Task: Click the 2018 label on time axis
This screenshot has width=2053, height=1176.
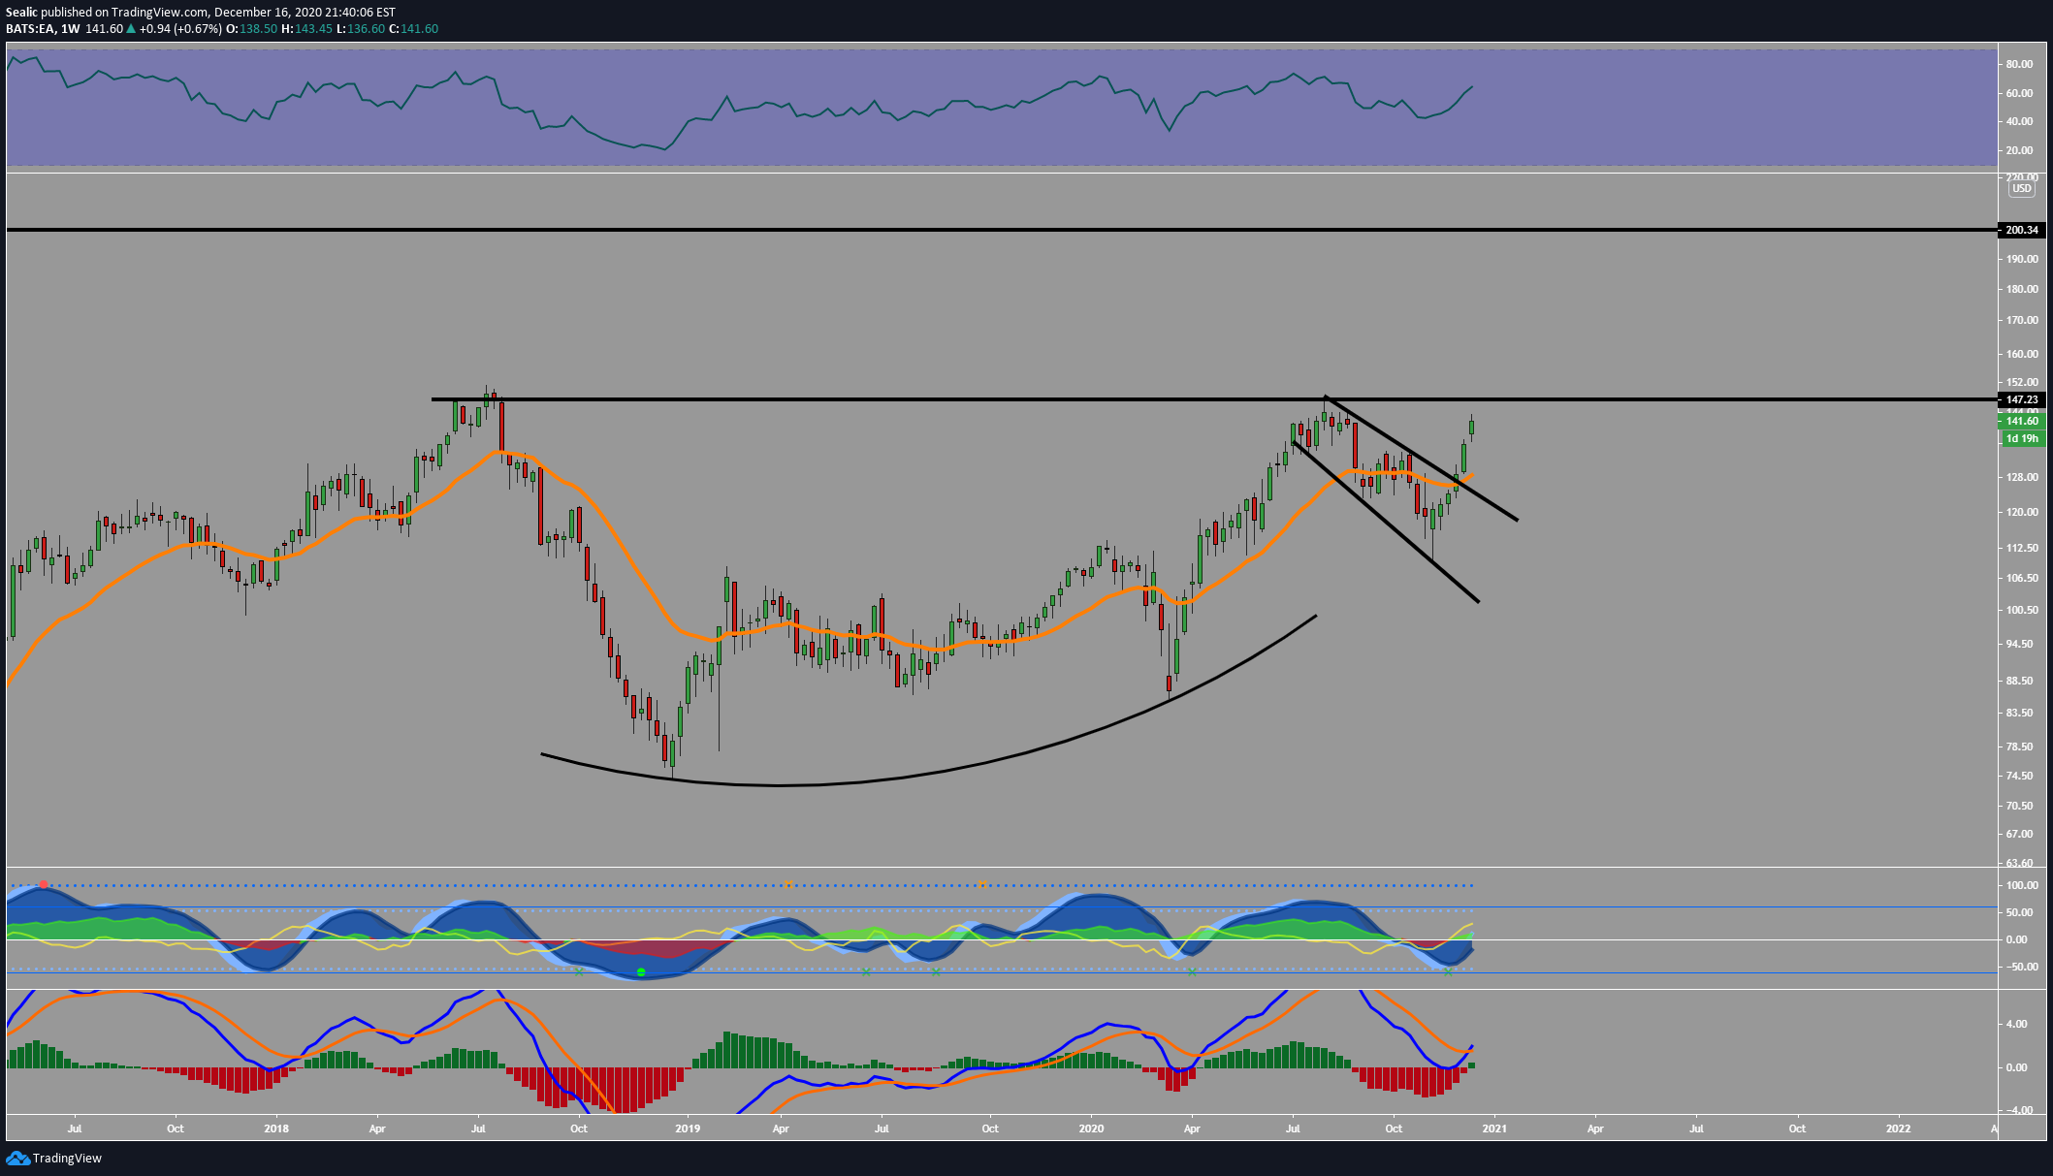Action: 276,1128
